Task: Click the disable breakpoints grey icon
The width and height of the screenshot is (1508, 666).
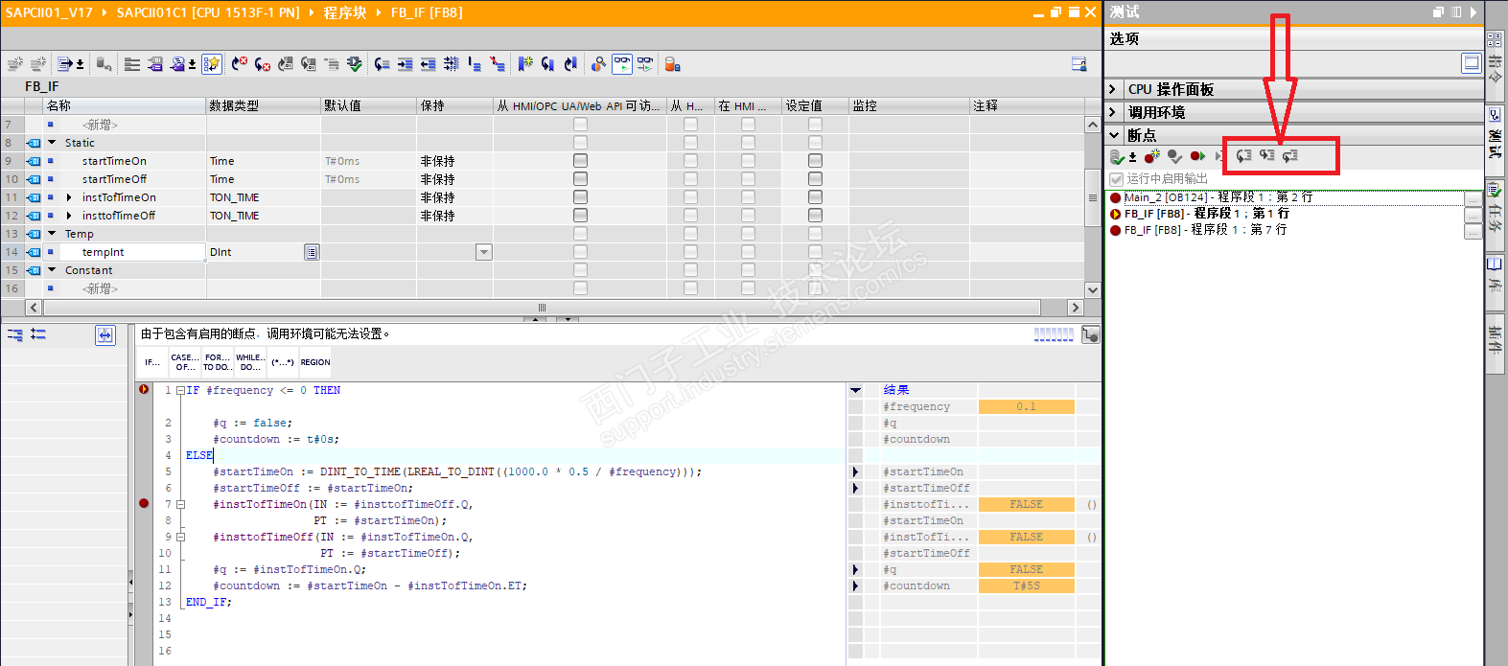Action: (x=1174, y=155)
